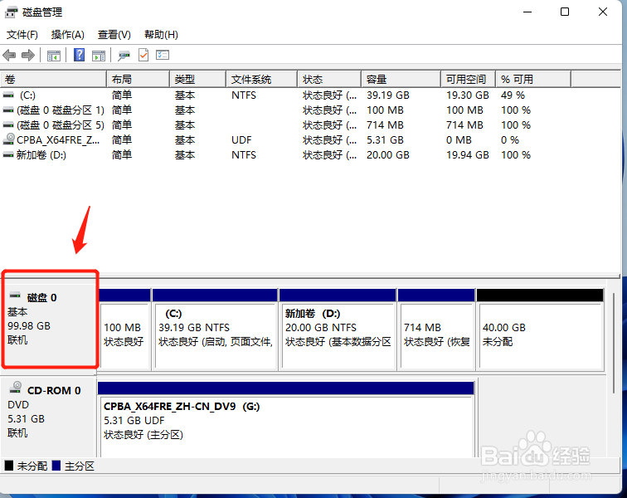Click the black 未分配 legend swatch
627x498 pixels.
(x=9, y=465)
